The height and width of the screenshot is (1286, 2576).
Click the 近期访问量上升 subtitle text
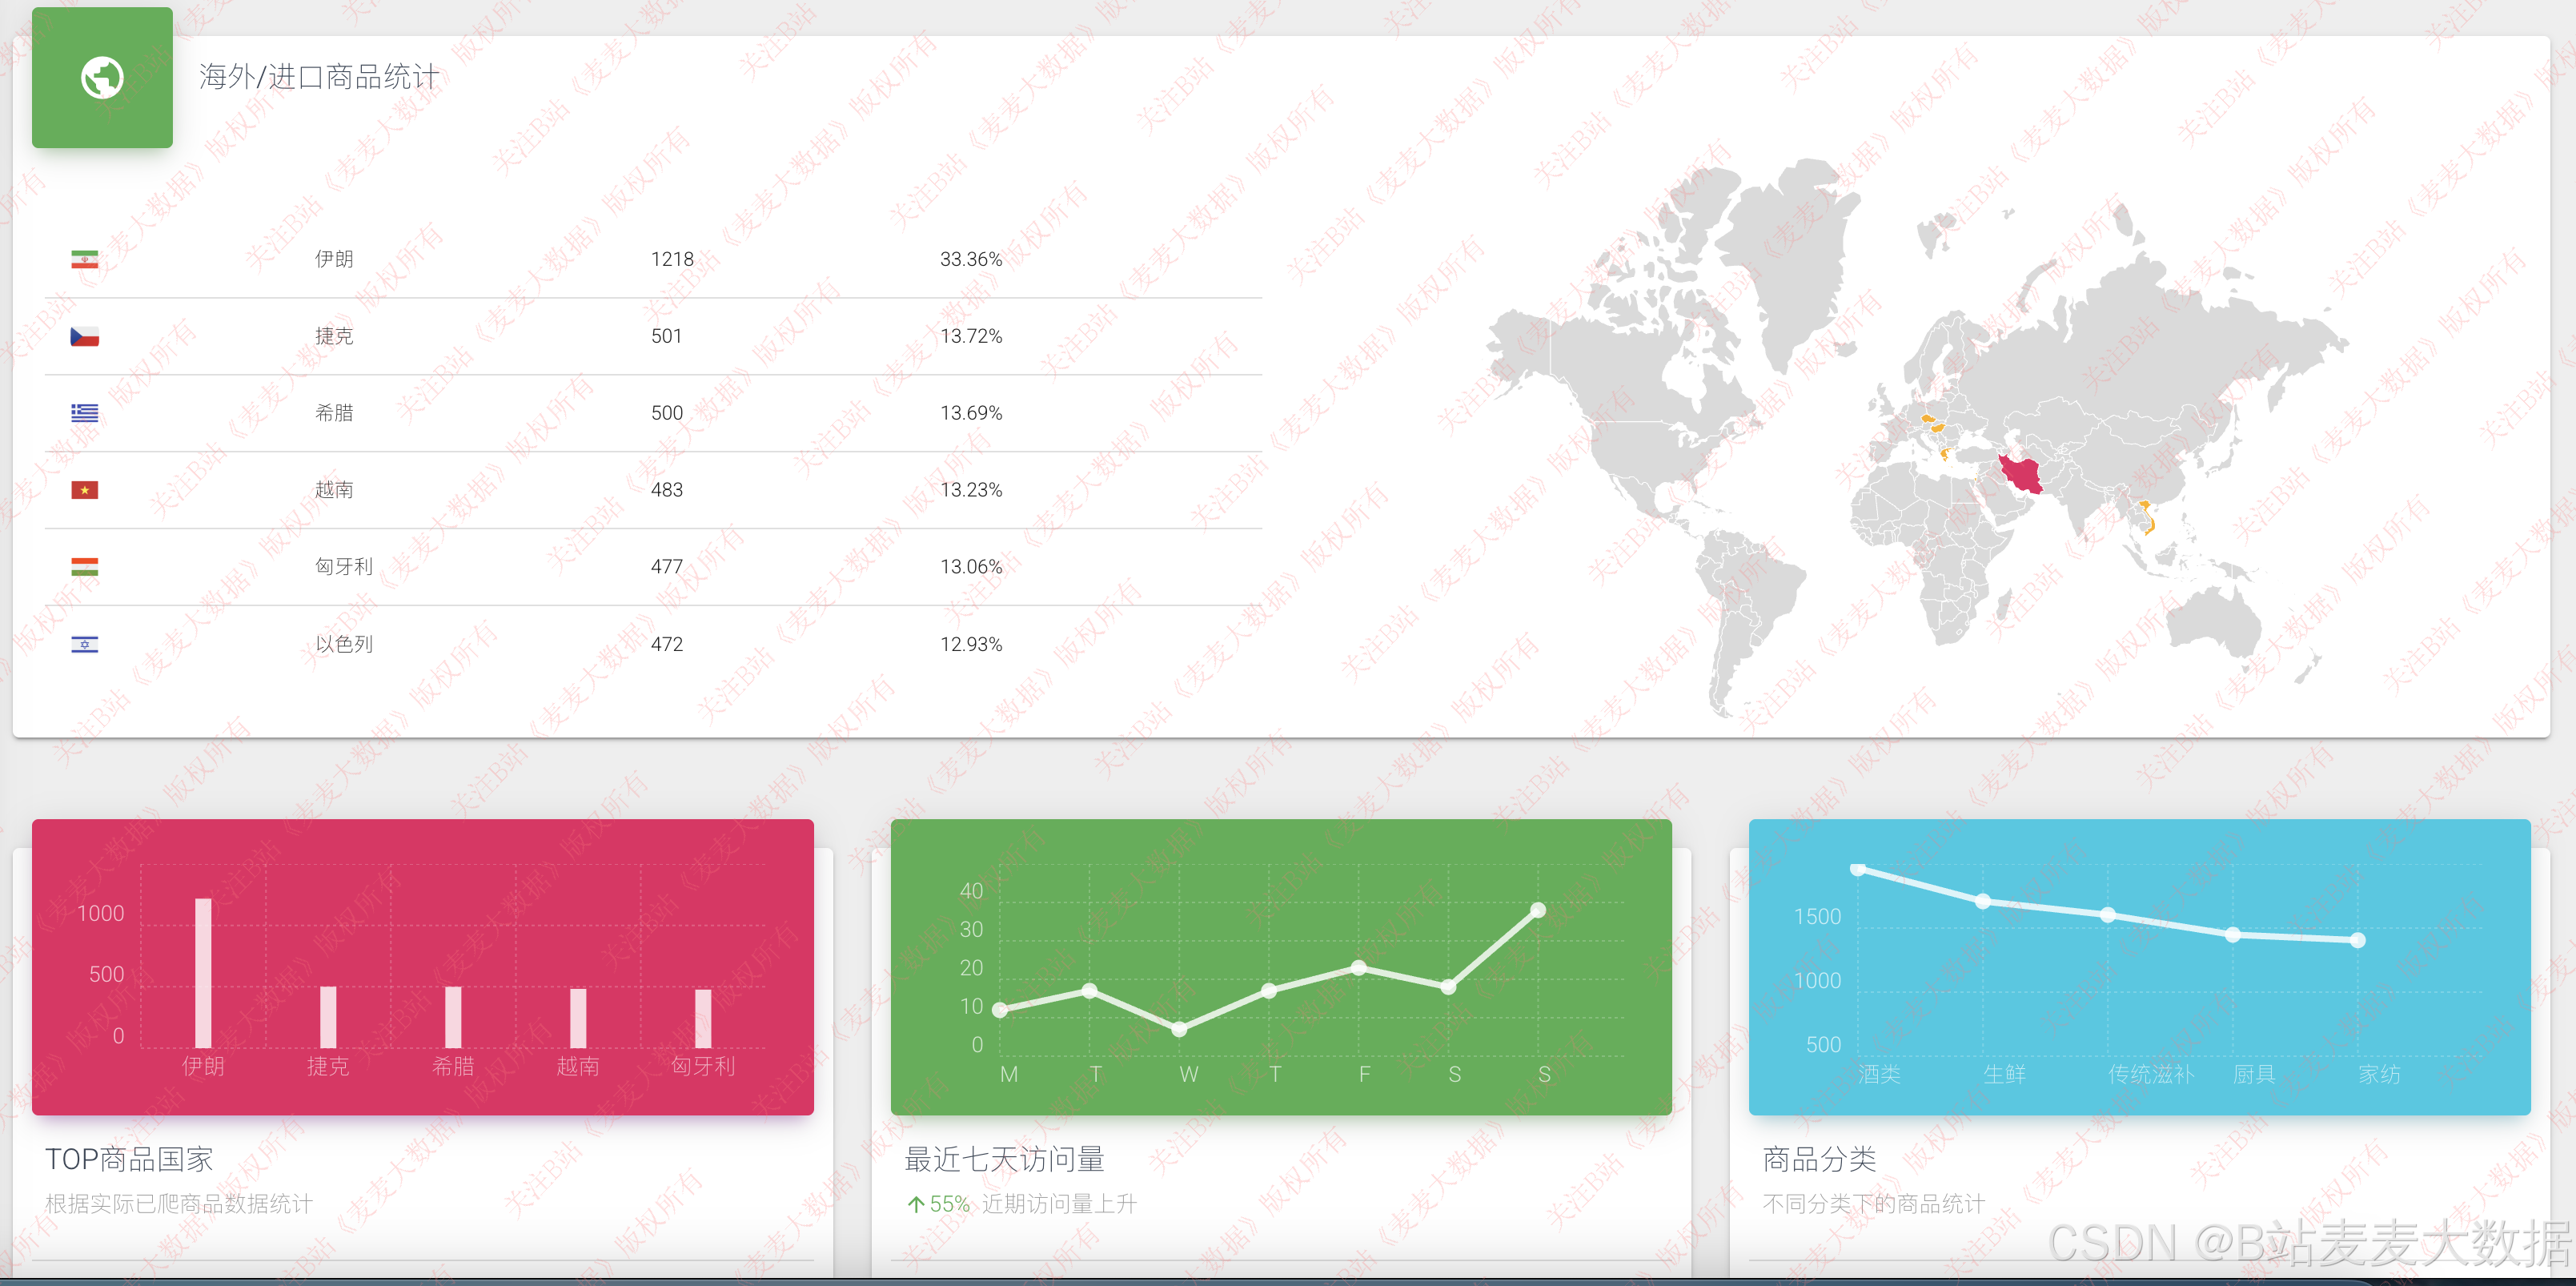point(1059,1204)
